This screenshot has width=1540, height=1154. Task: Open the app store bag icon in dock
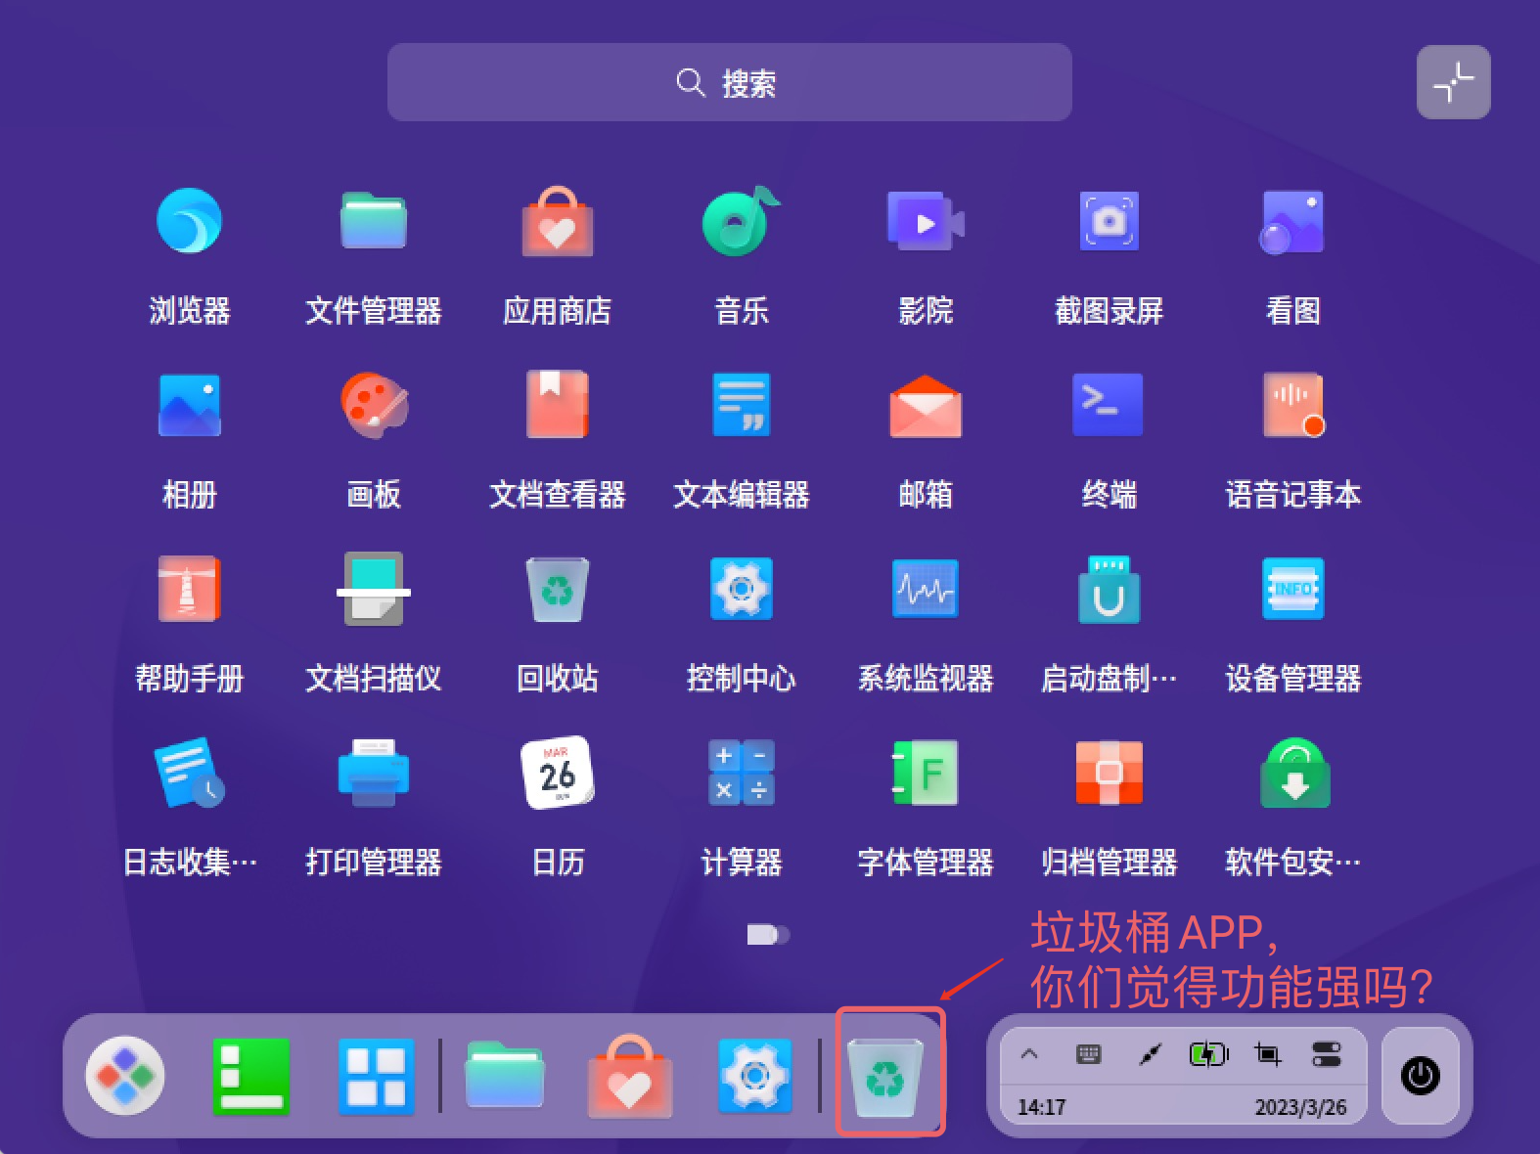pos(629,1076)
